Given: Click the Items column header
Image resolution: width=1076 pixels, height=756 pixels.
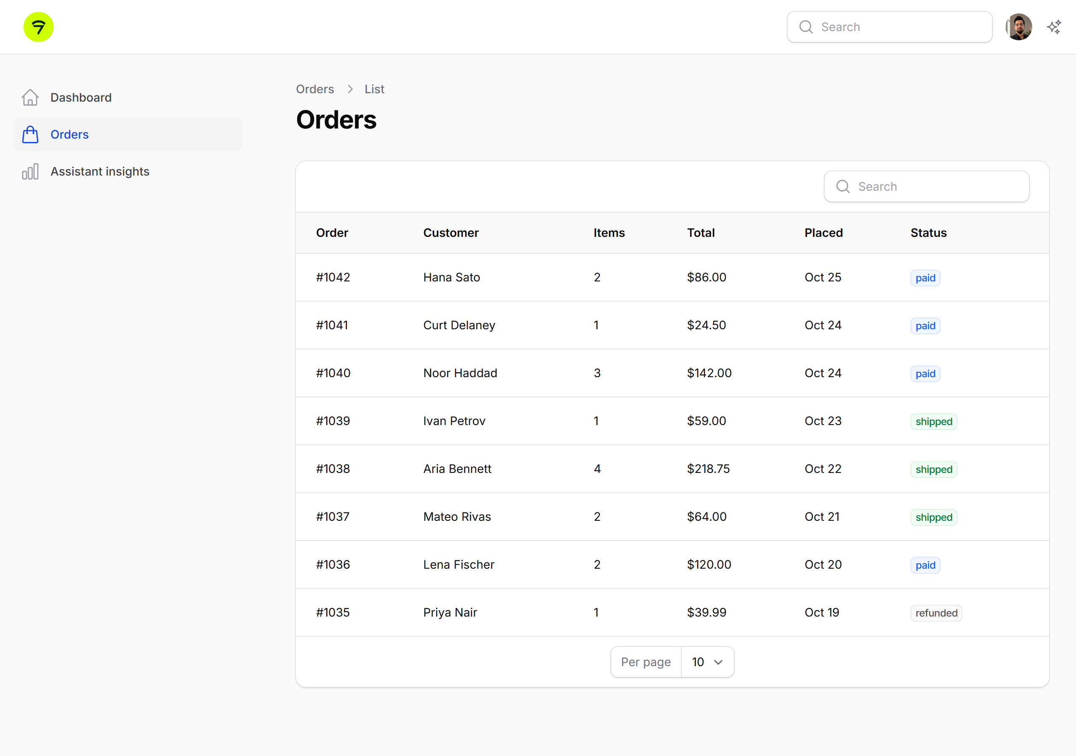Looking at the screenshot, I should 609,233.
